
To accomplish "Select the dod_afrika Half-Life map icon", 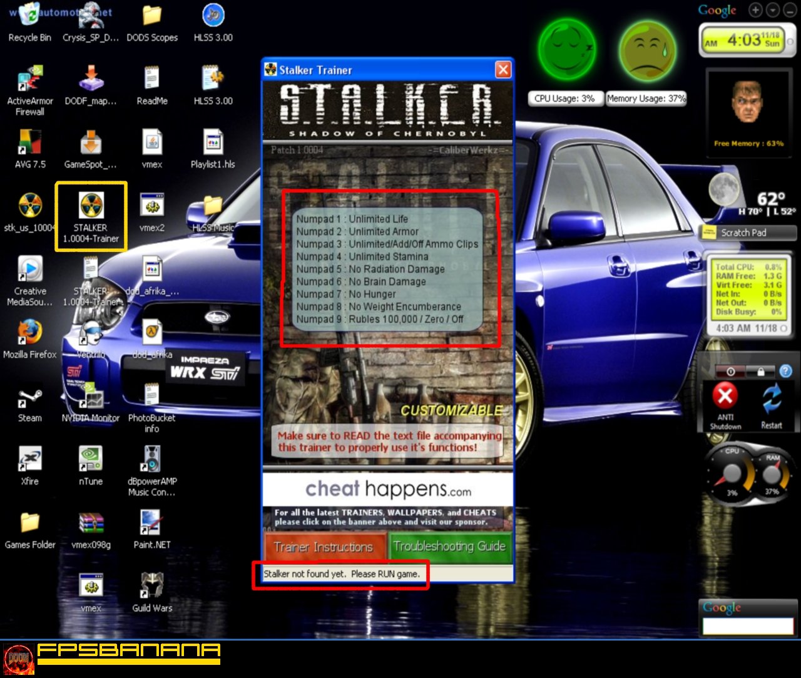I will point(151,340).
